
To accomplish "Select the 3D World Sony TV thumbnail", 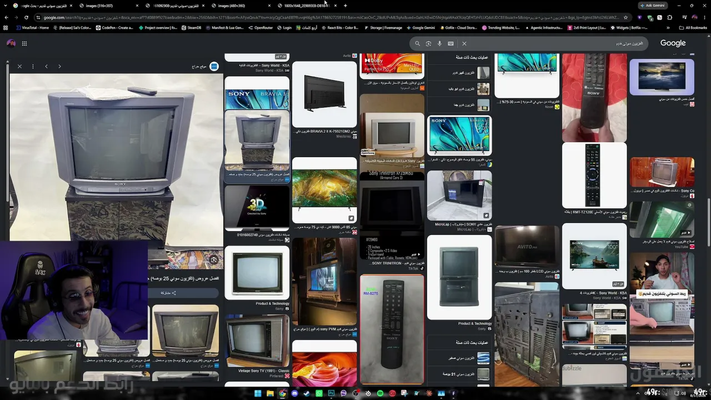I will tap(257, 208).
